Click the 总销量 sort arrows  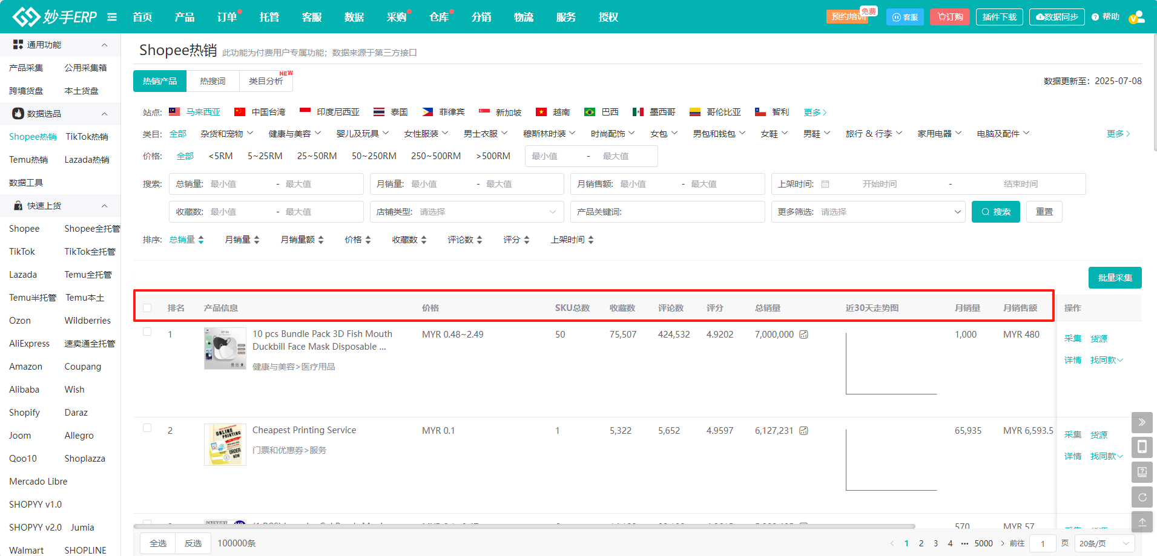[201, 240]
